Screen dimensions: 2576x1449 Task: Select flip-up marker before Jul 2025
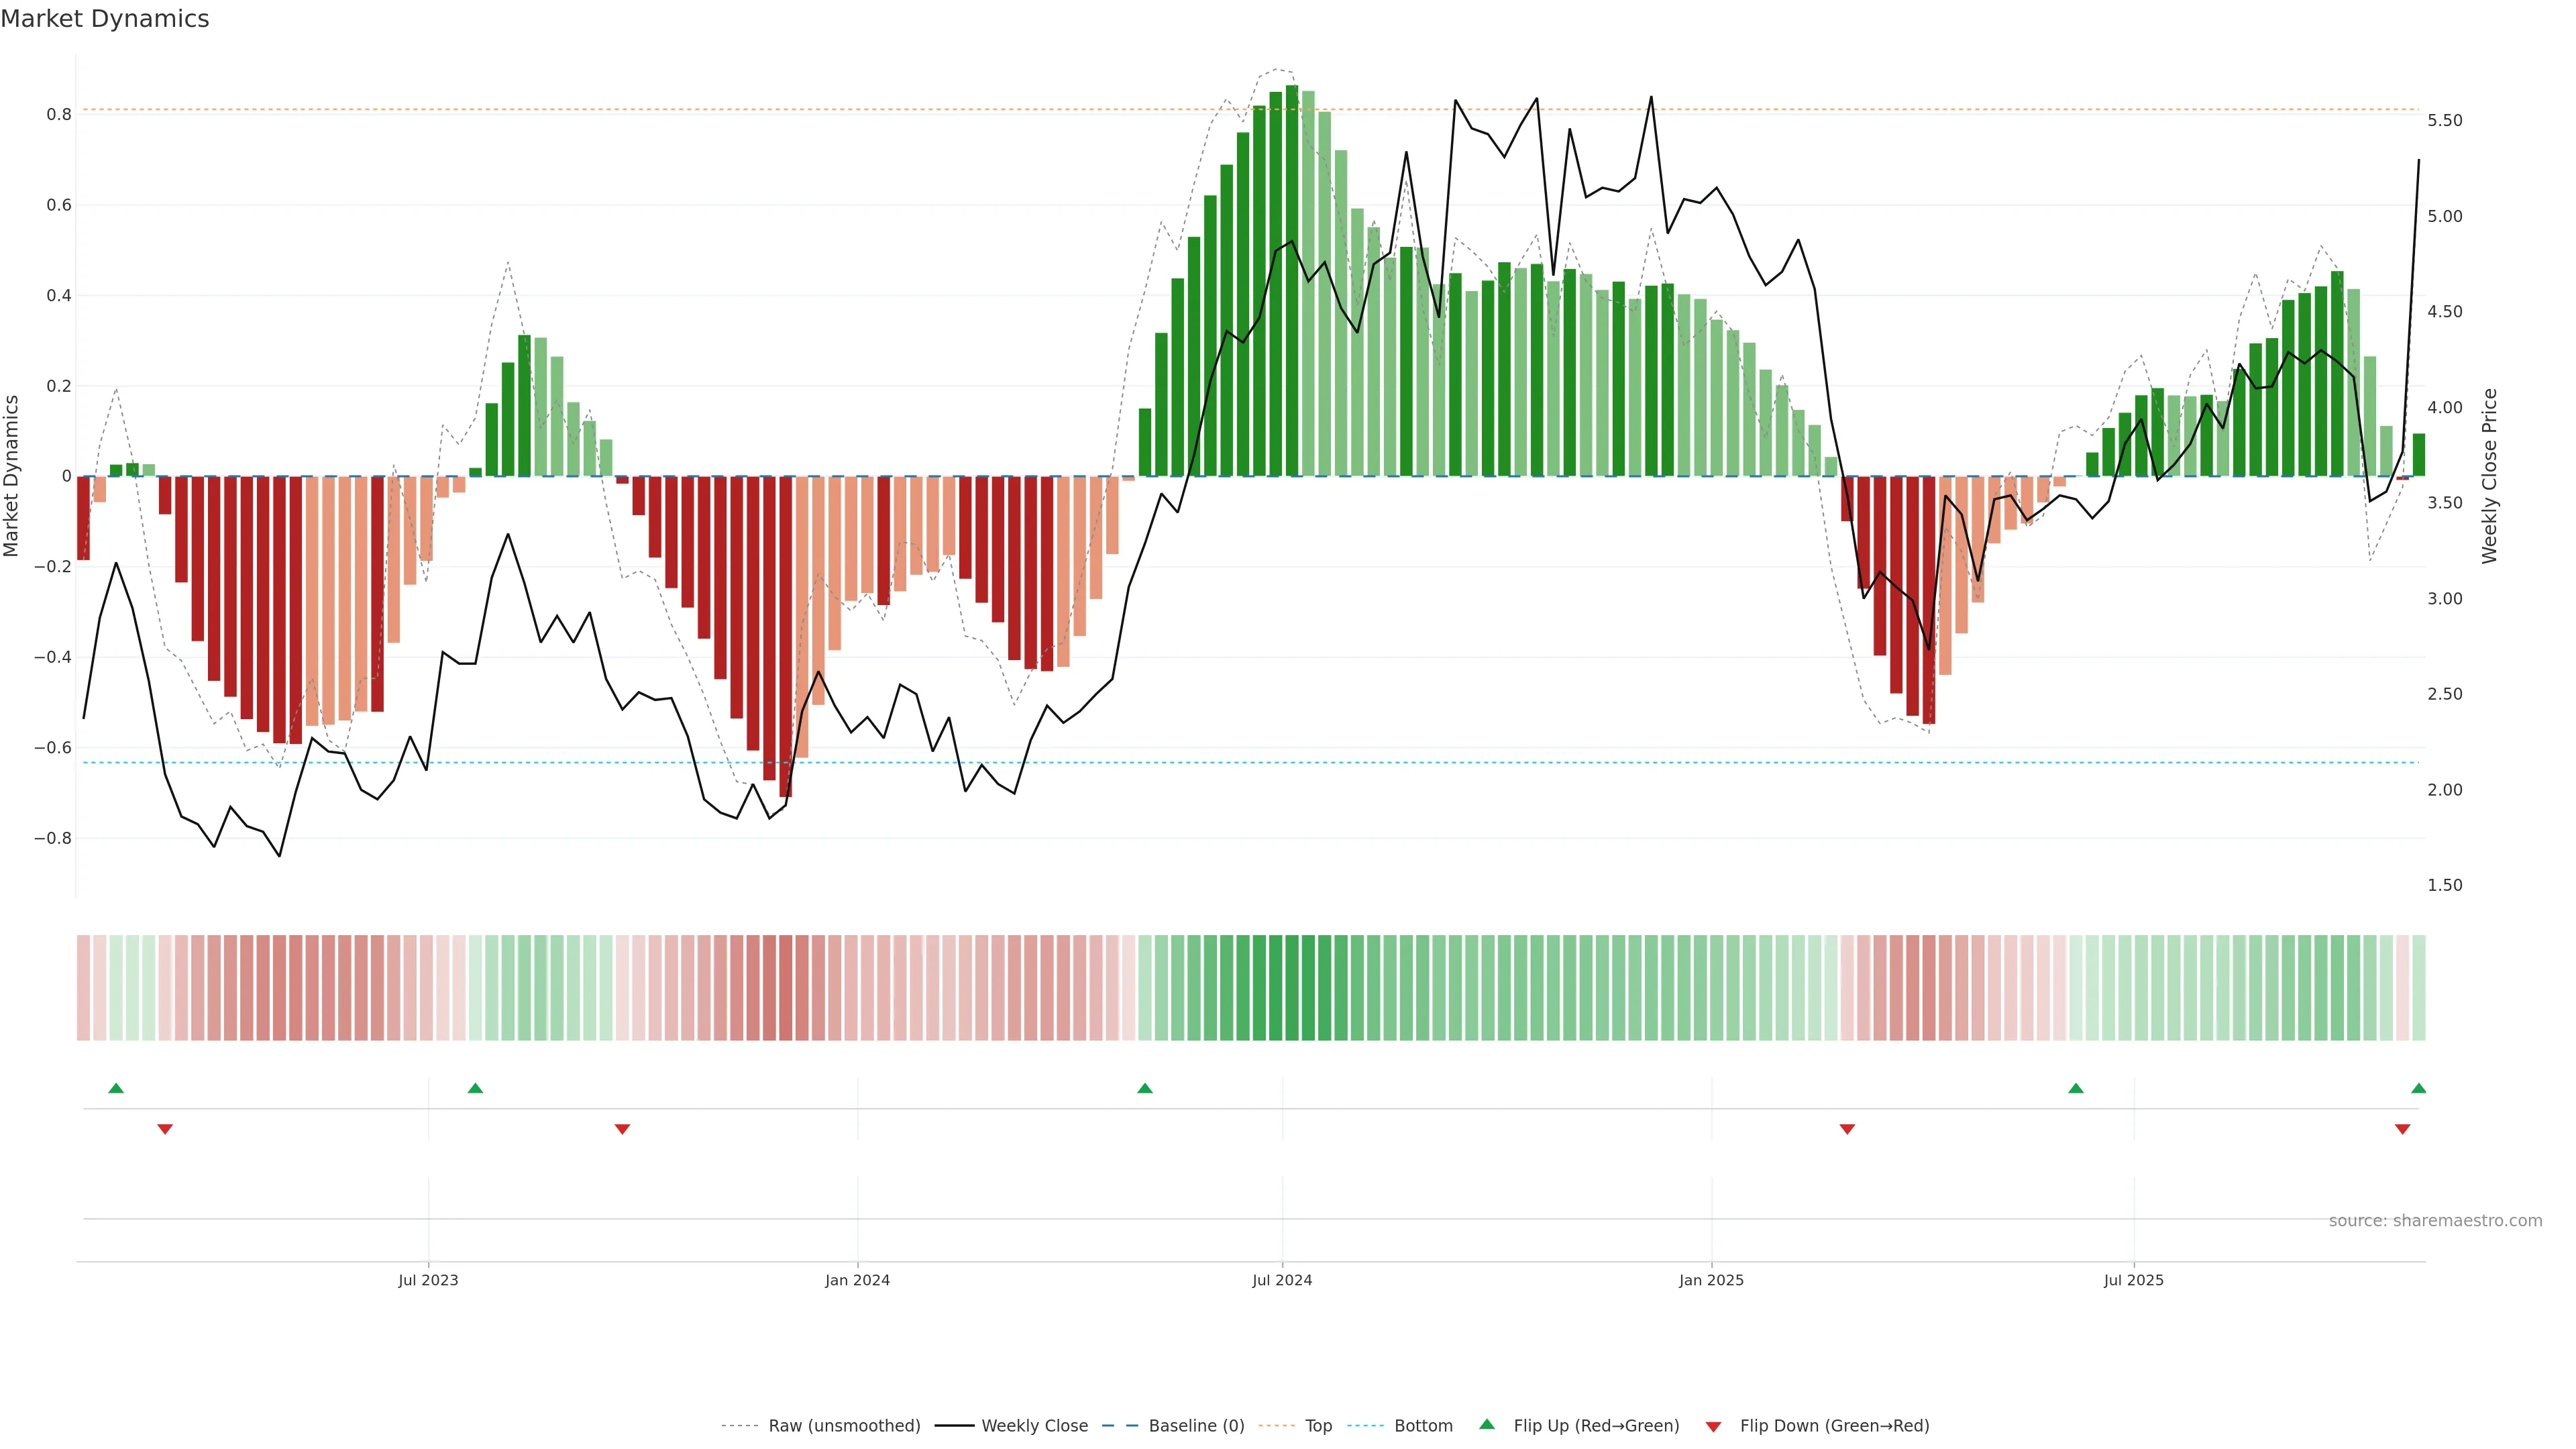[2076, 1088]
